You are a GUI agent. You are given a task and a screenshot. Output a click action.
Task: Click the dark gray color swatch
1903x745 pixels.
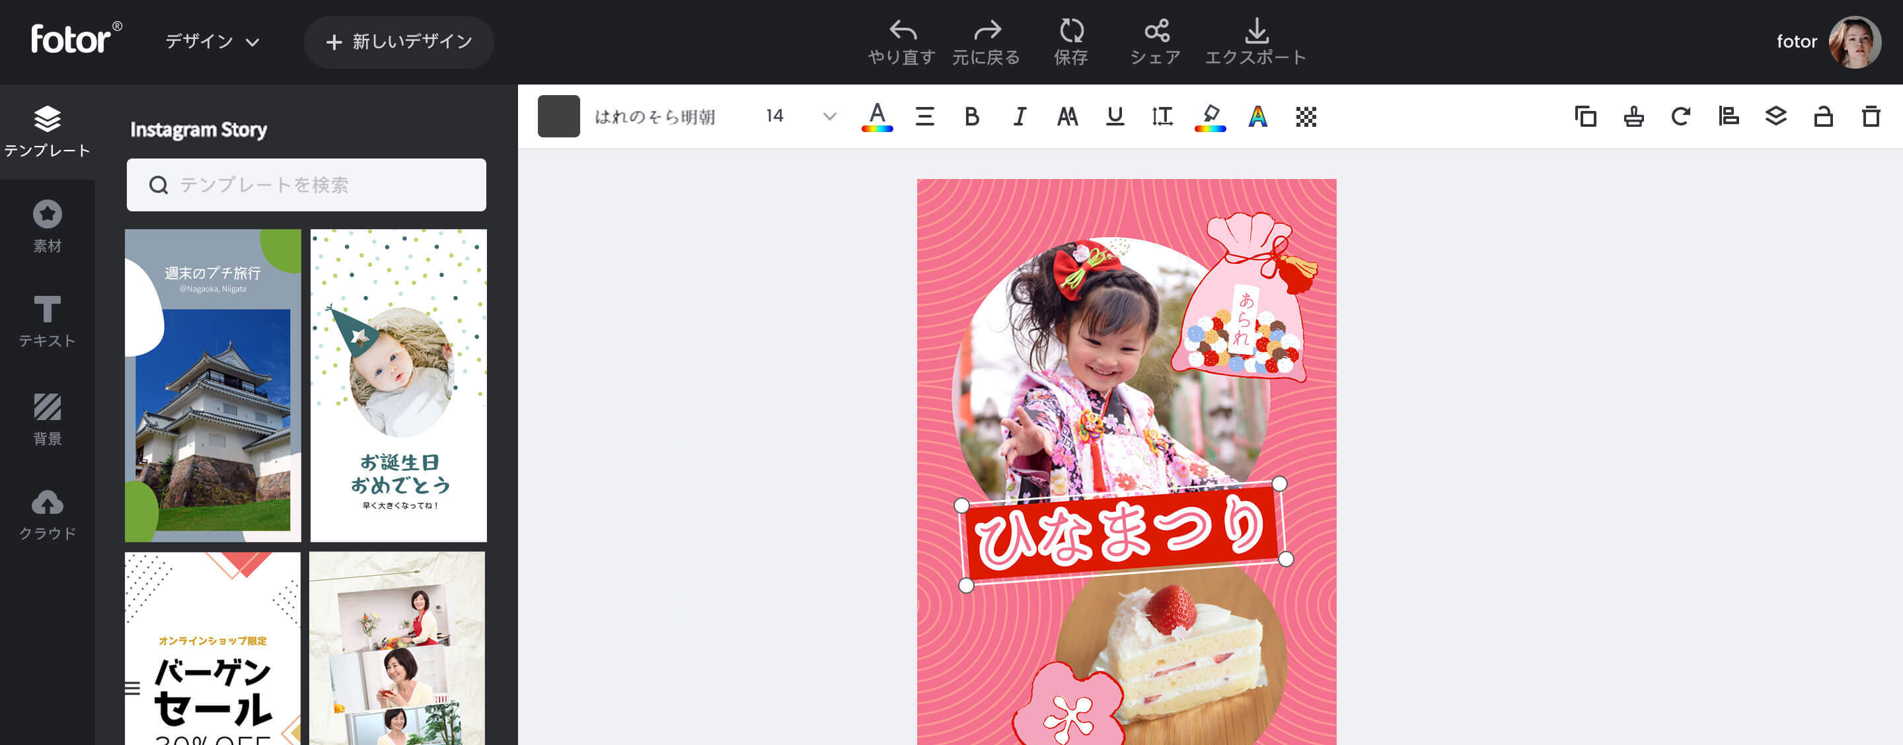(x=558, y=116)
